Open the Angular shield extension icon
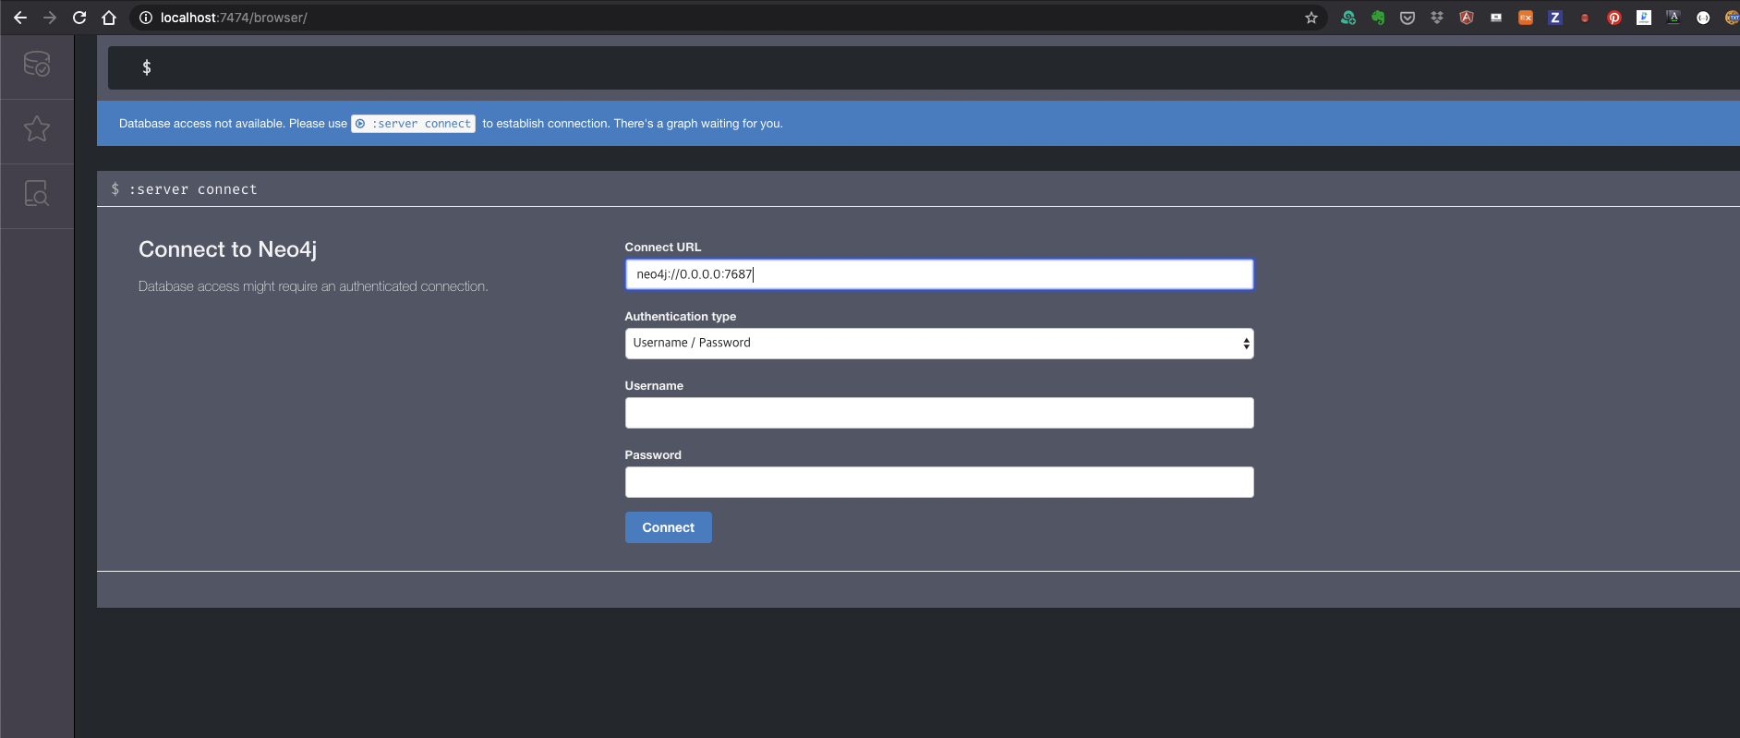 tap(1467, 18)
